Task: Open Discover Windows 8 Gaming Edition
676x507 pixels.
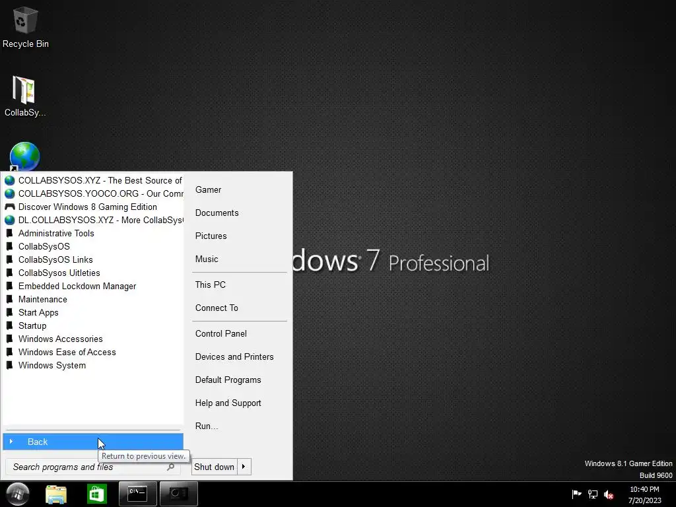Action: [93, 207]
